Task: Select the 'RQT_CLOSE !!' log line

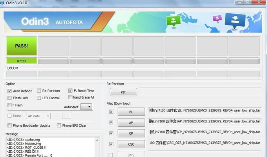Action: click(27, 148)
